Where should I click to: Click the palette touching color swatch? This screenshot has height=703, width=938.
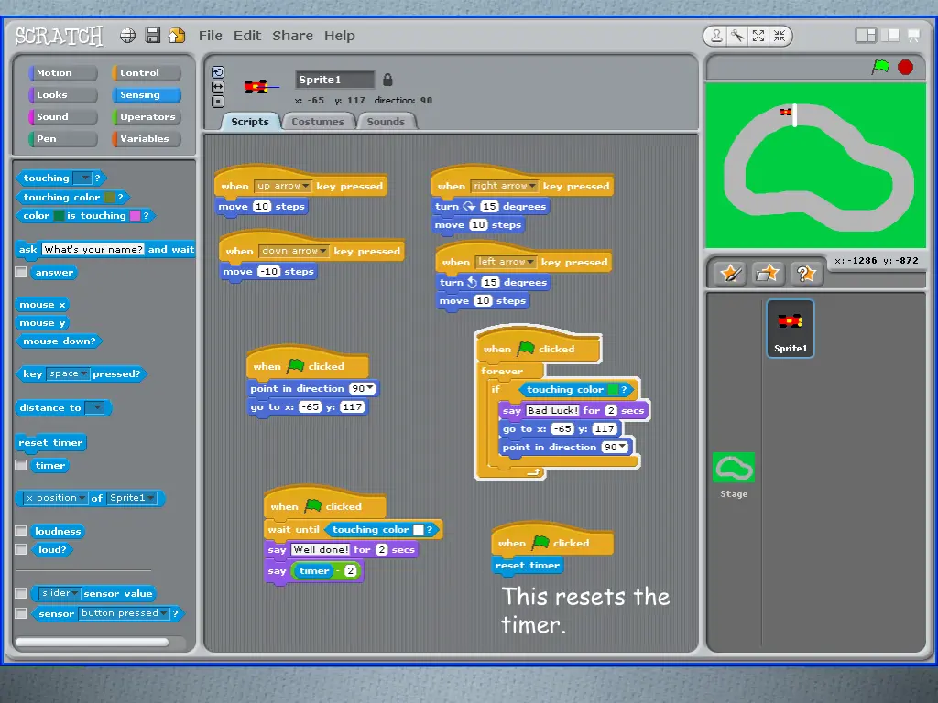coord(110,198)
